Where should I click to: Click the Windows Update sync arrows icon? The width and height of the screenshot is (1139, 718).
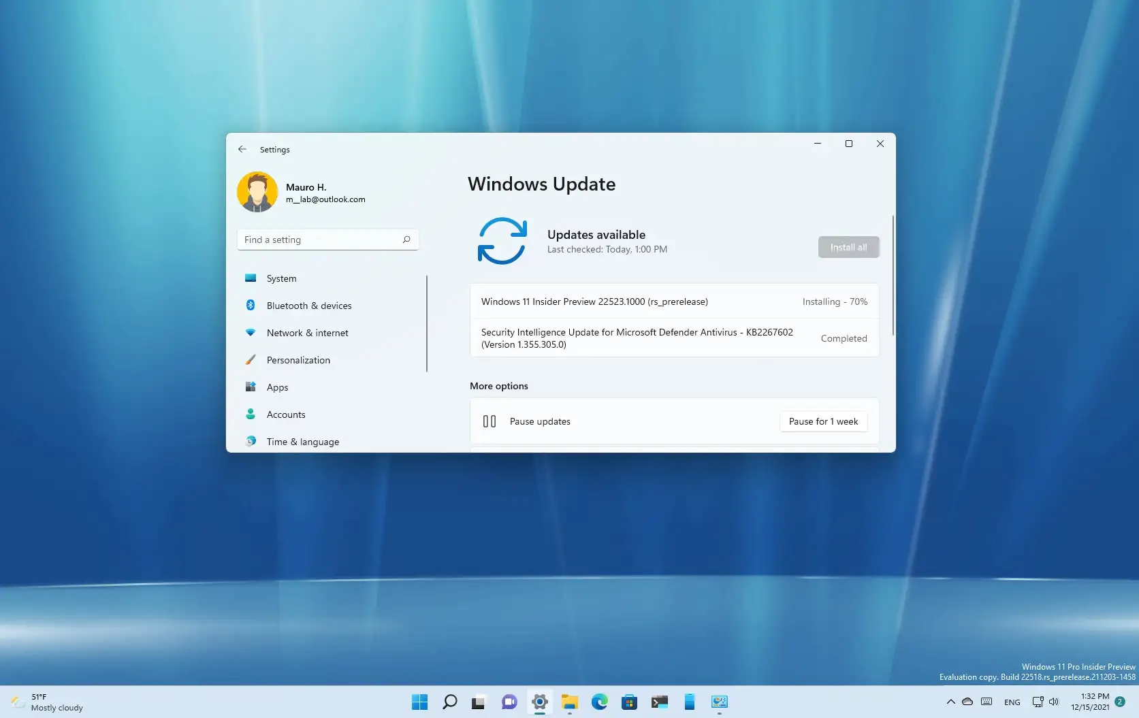click(502, 241)
